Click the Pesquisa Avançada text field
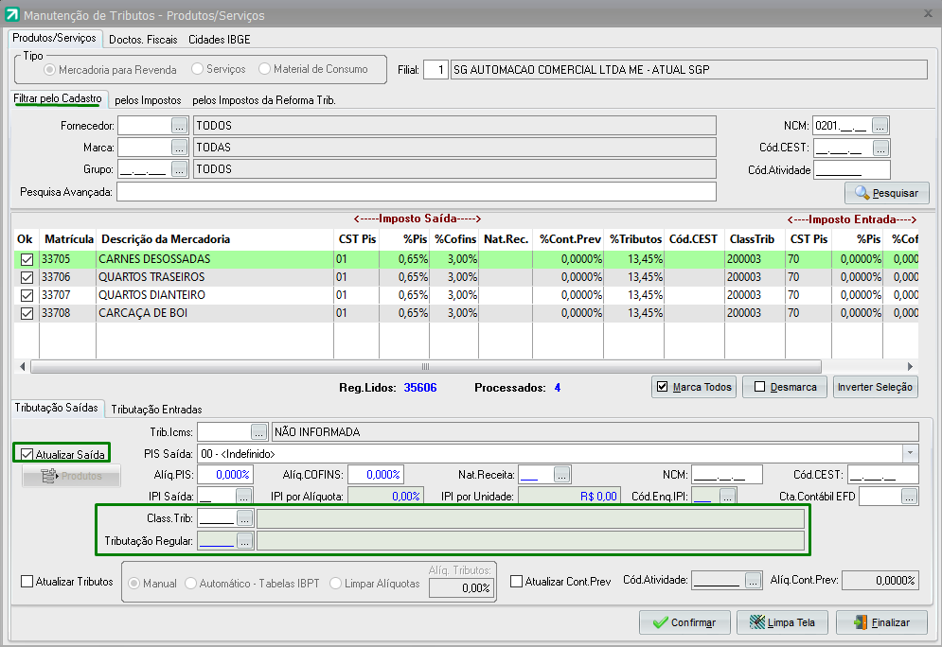Screen dimensions: 942x647 point(416,192)
